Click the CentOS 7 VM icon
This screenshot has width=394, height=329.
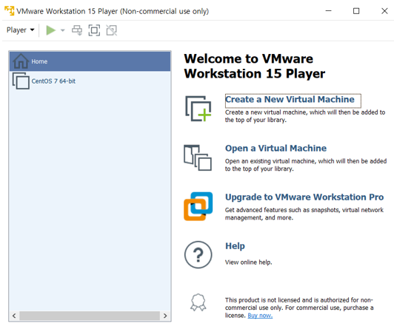[21, 81]
